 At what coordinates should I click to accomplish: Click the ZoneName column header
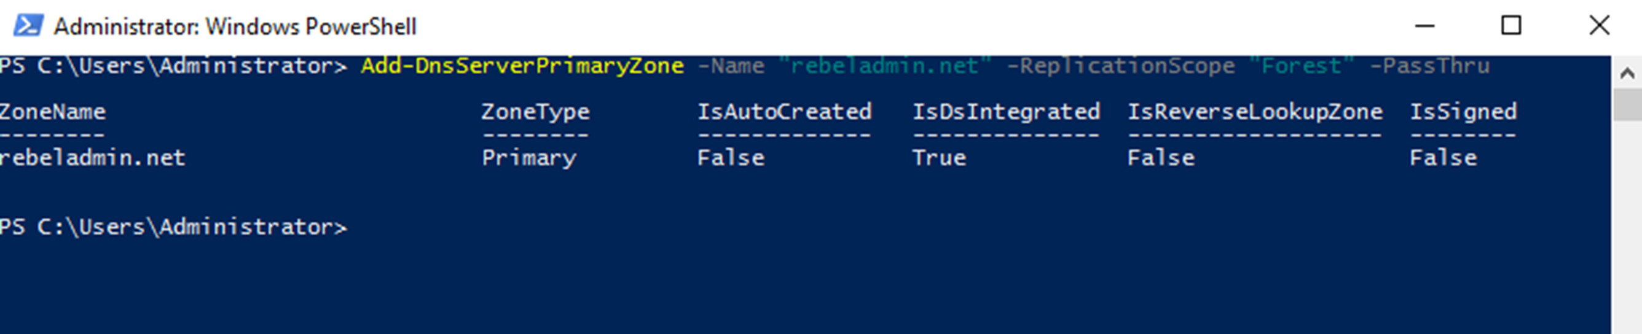point(53,112)
